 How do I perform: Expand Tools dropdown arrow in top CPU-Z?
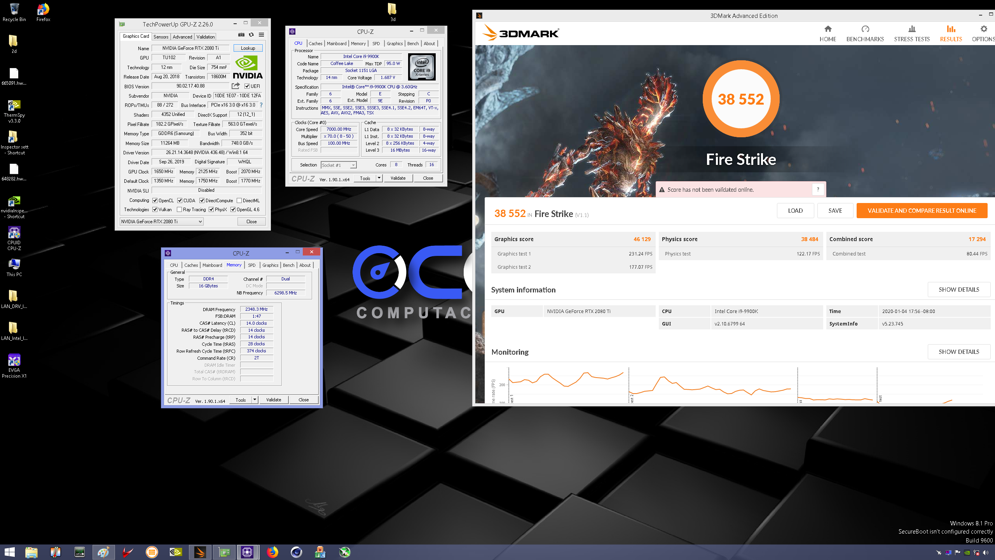pyautogui.click(x=379, y=178)
